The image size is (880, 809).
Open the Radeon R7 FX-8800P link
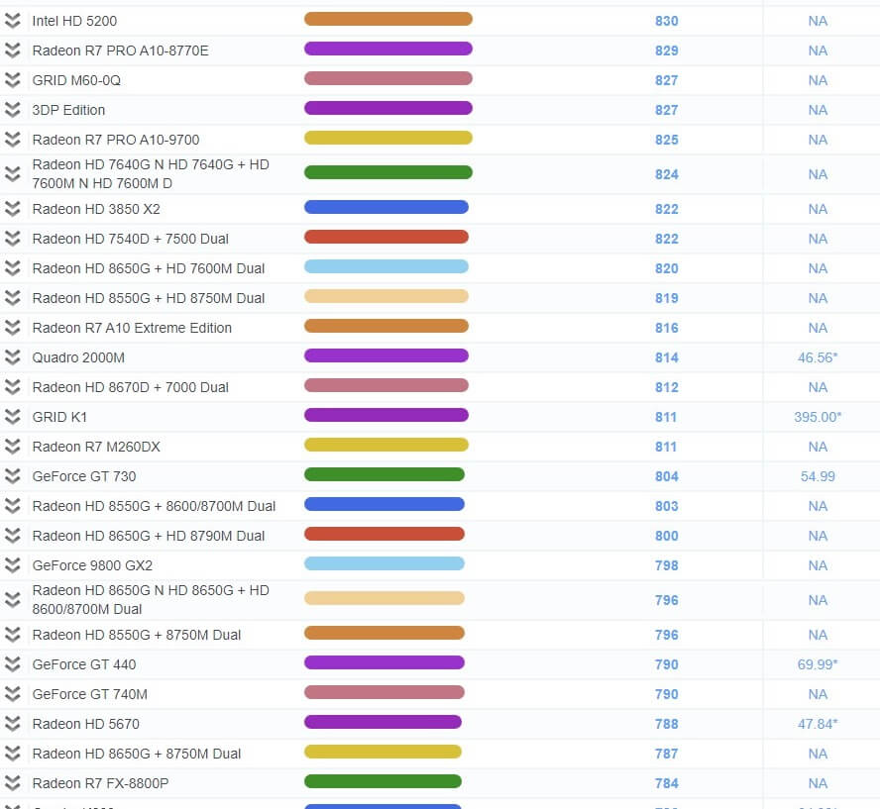point(100,783)
